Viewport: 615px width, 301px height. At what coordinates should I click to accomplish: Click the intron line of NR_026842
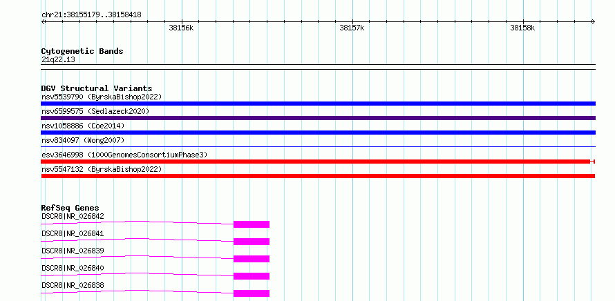pos(138,222)
